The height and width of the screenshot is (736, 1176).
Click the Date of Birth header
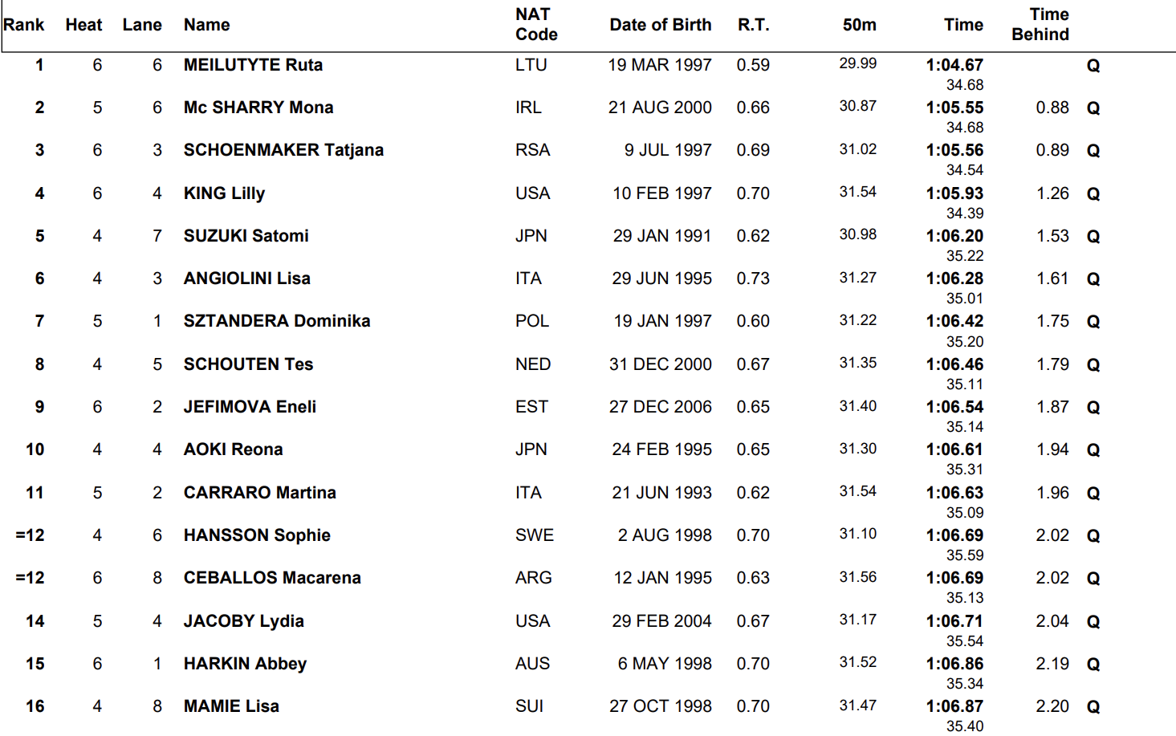coord(660,25)
